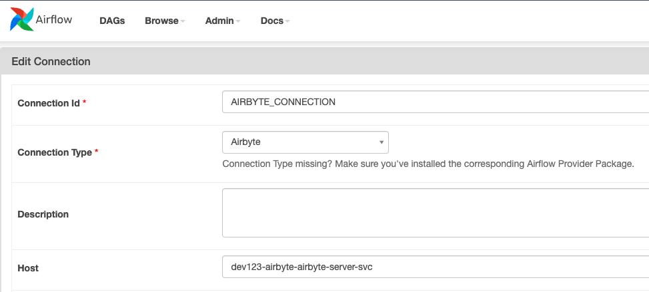
Task: Click the Connection Type label
Action: [x=55, y=152]
